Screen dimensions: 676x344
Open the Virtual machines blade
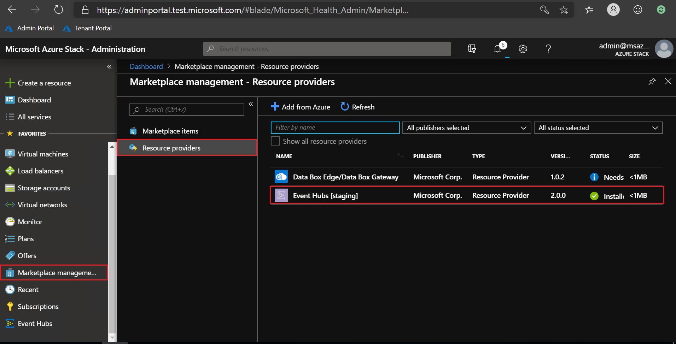click(x=42, y=154)
